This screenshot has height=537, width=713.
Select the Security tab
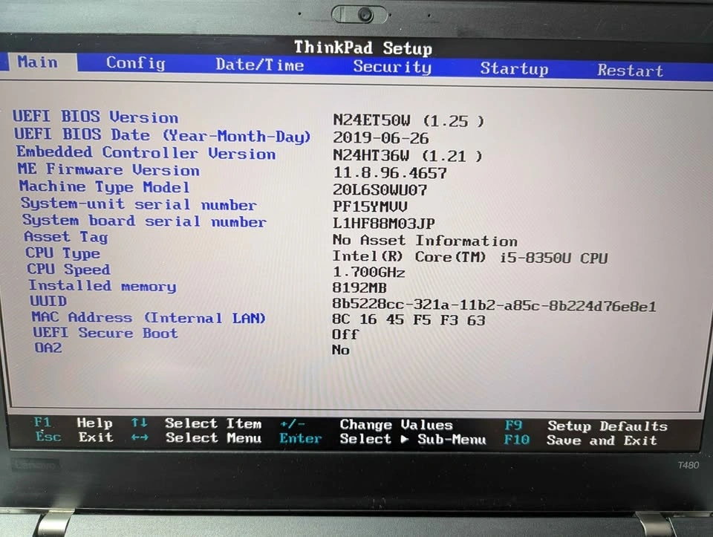tap(392, 68)
